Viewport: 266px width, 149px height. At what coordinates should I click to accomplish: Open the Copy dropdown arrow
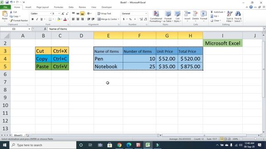click(20, 17)
